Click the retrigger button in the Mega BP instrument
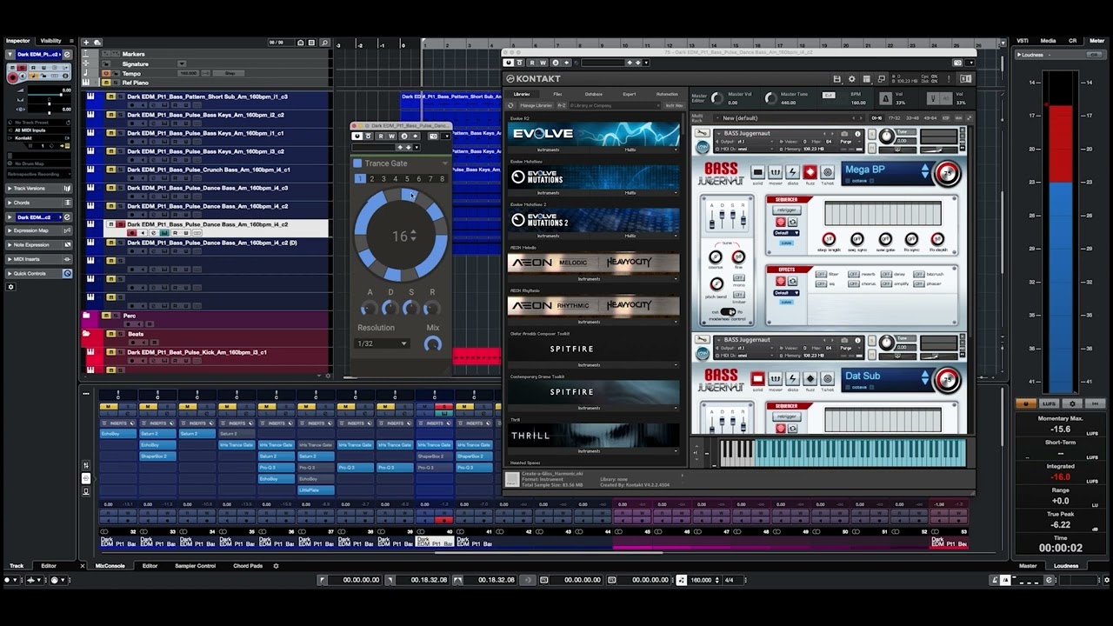 pos(787,210)
